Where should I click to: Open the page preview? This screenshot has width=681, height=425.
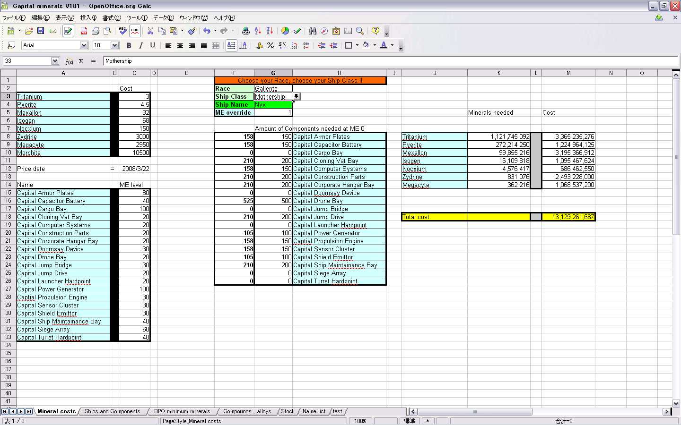108,31
